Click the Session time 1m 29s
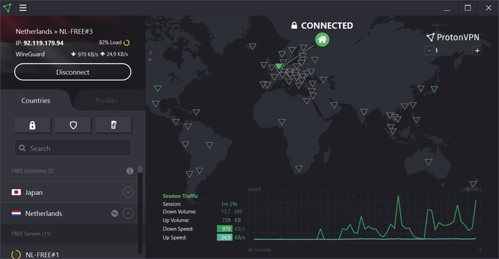 [x=229, y=204]
